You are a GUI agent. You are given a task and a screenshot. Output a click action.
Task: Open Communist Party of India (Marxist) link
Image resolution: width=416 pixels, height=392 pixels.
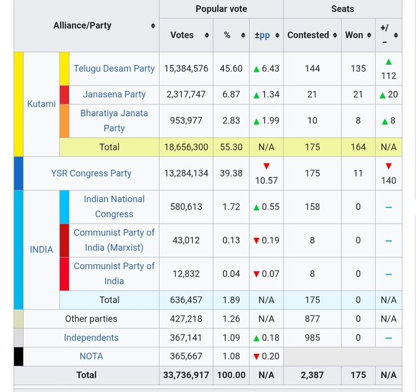(x=114, y=240)
